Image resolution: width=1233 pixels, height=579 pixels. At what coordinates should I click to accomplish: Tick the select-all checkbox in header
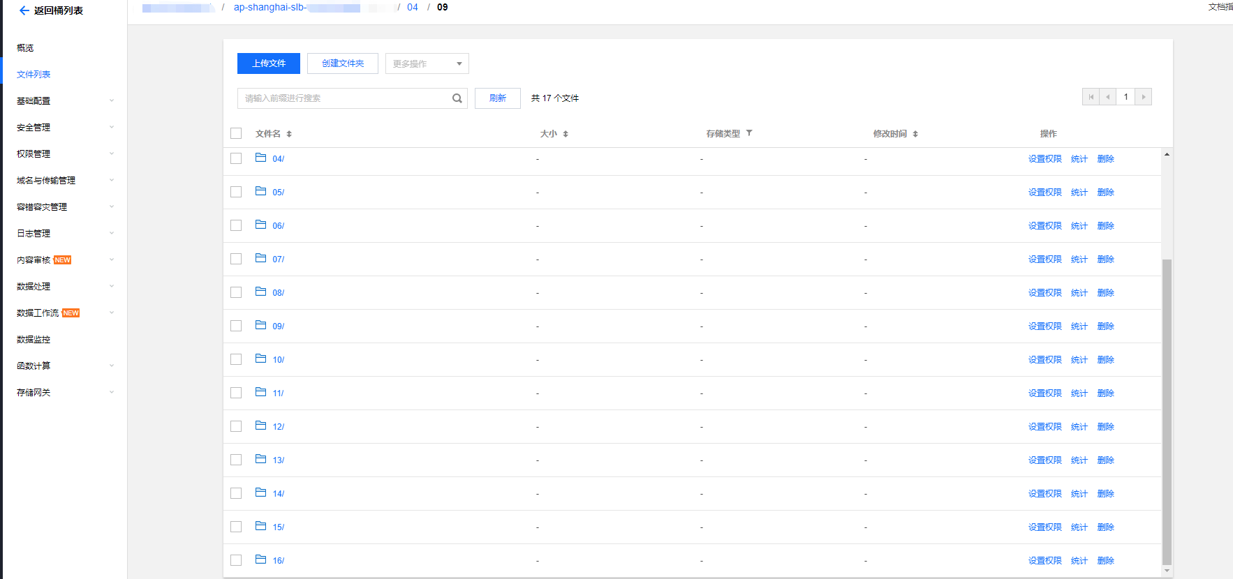pyautogui.click(x=236, y=133)
